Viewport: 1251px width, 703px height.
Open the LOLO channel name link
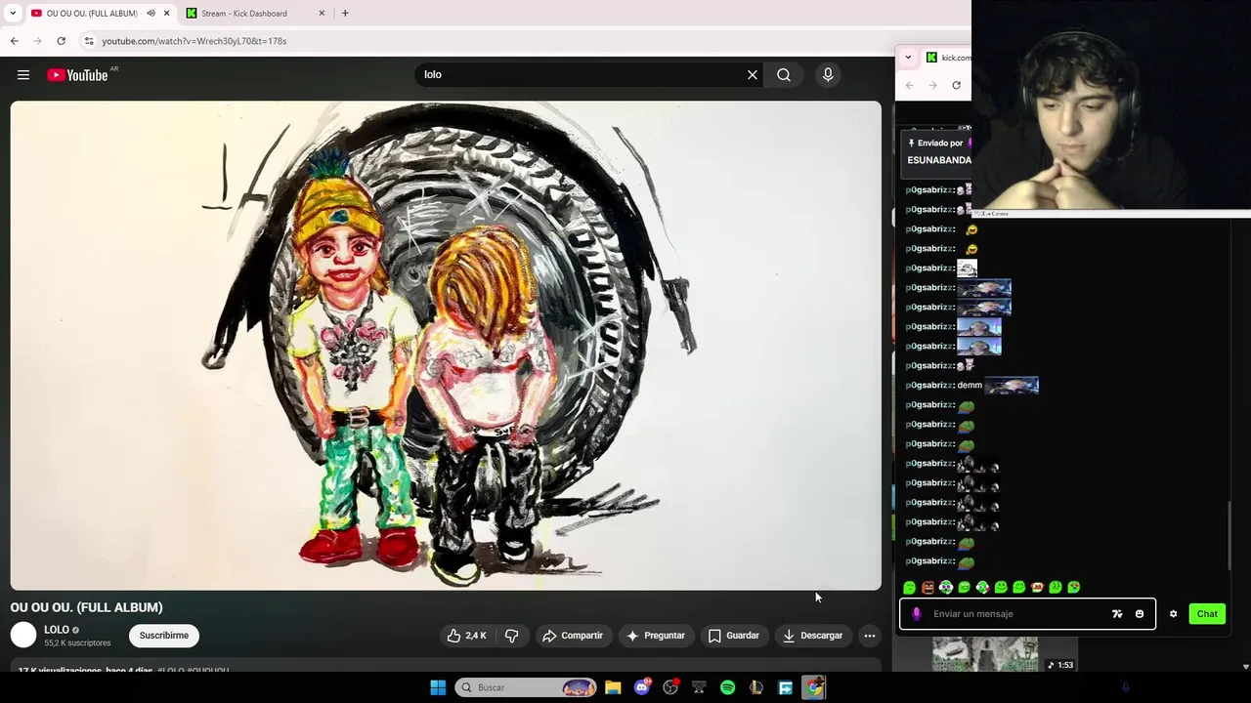pos(57,630)
